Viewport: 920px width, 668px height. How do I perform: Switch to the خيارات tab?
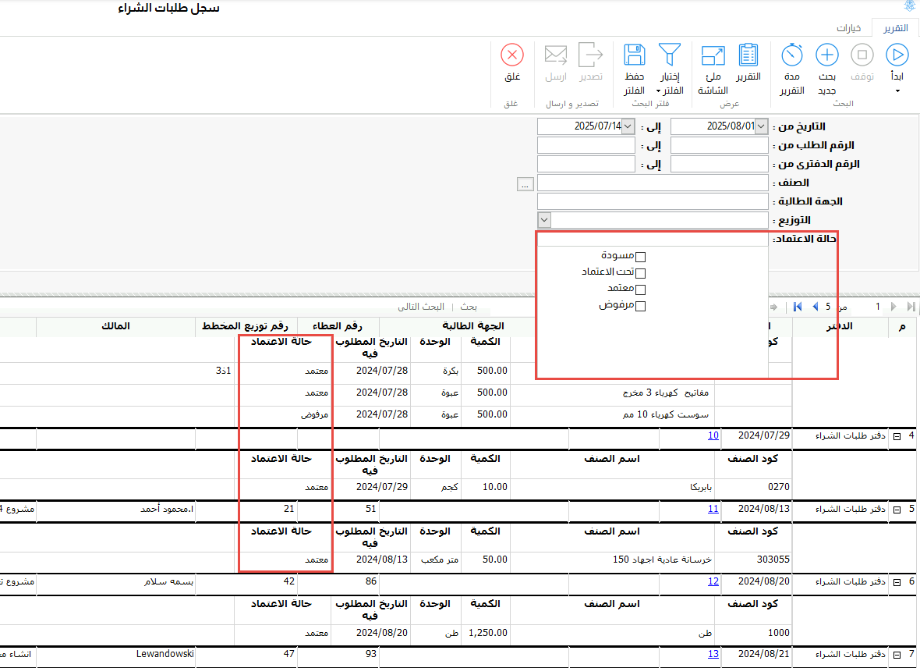848,28
